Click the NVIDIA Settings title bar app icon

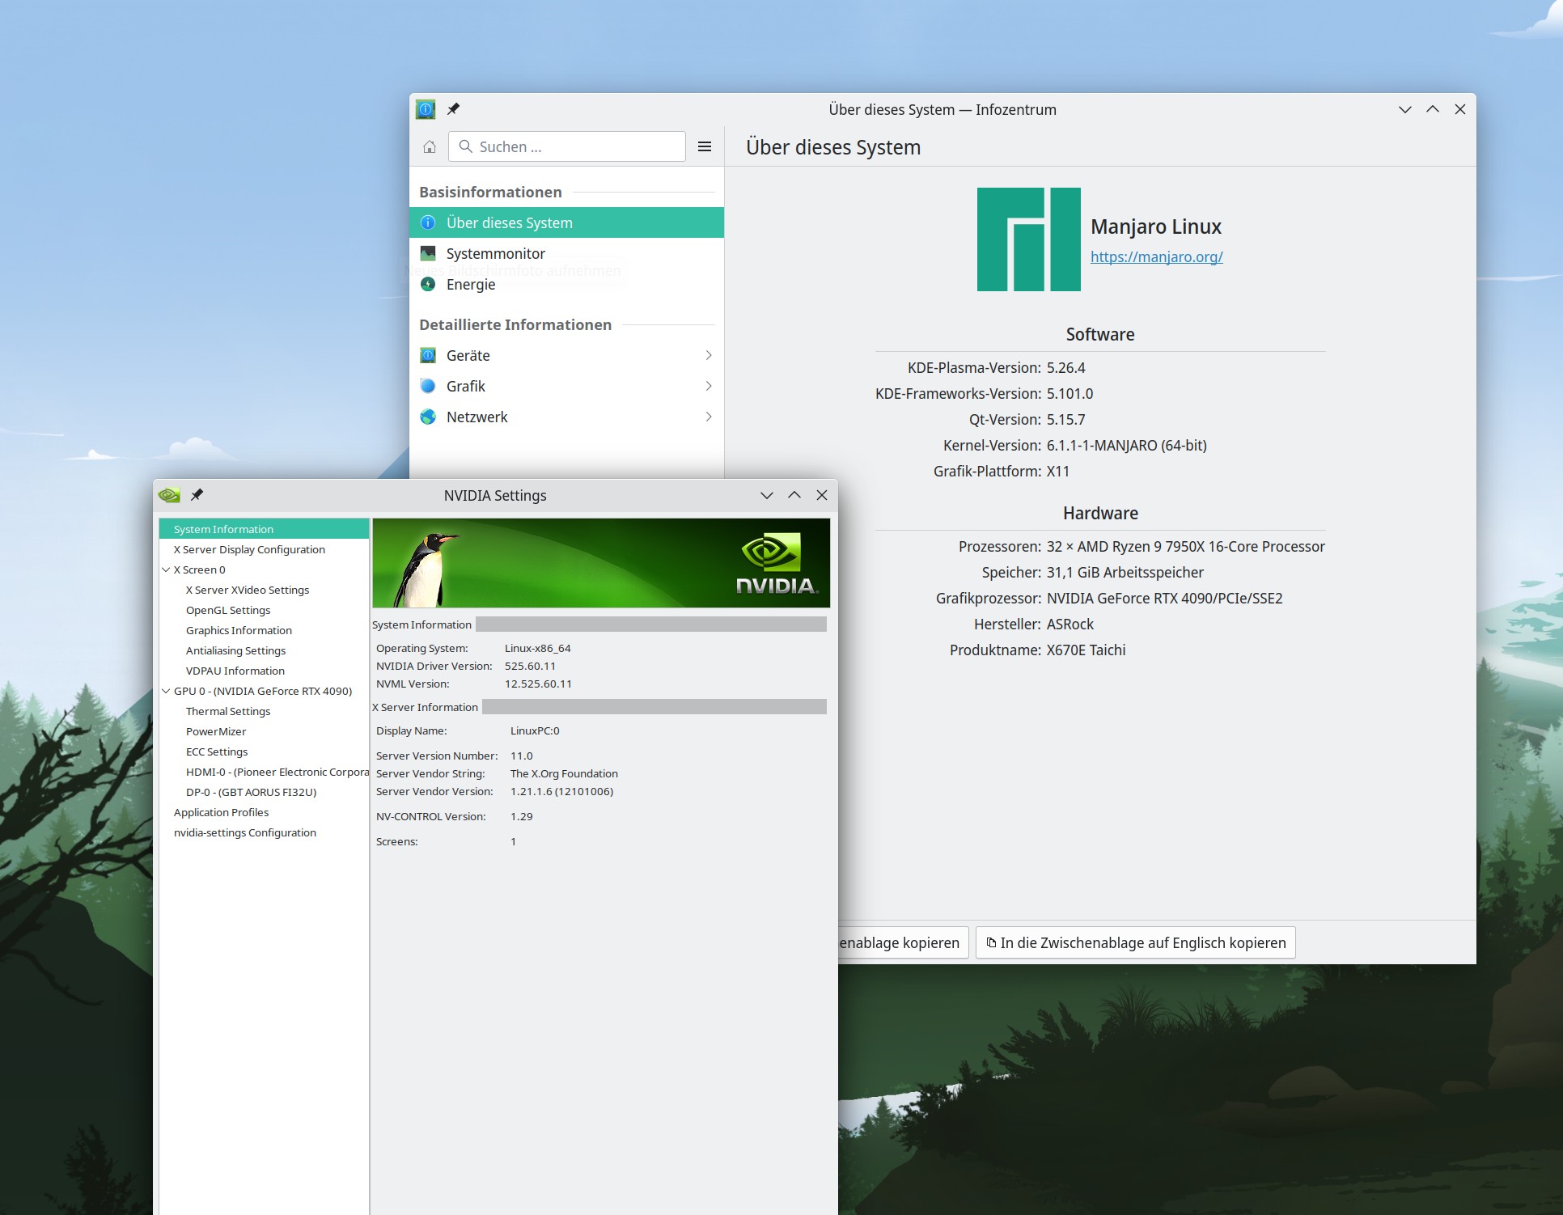tap(169, 495)
